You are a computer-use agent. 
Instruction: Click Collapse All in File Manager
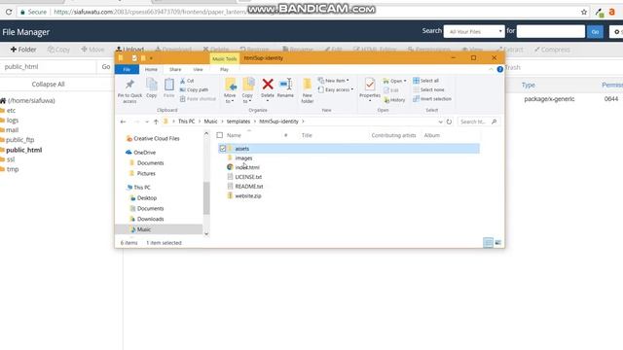pyautogui.click(x=48, y=85)
